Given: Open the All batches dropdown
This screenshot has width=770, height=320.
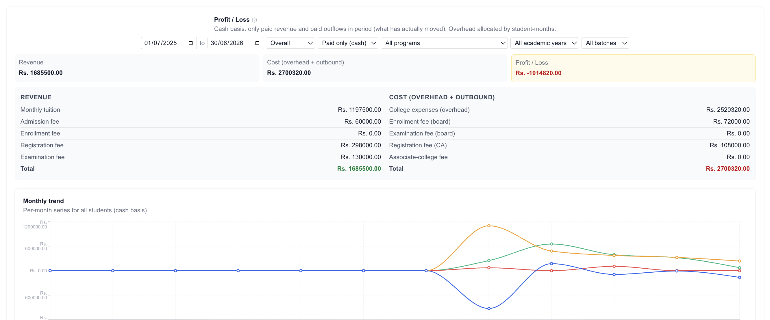Looking at the screenshot, I should [605, 43].
